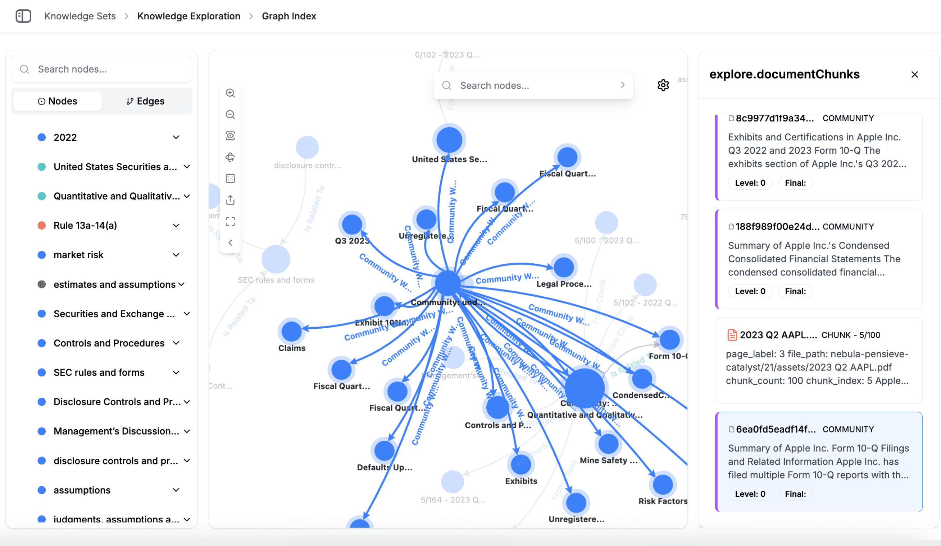Click the 3D rotate graph icon

click(231, 157)
